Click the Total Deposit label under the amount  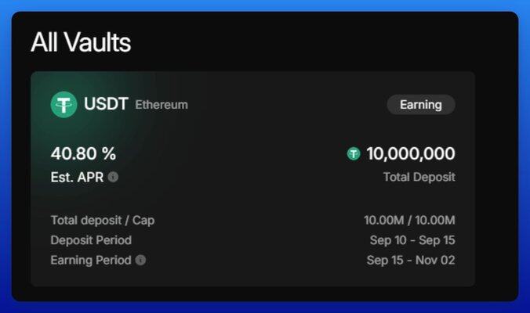tap(419, 177)
